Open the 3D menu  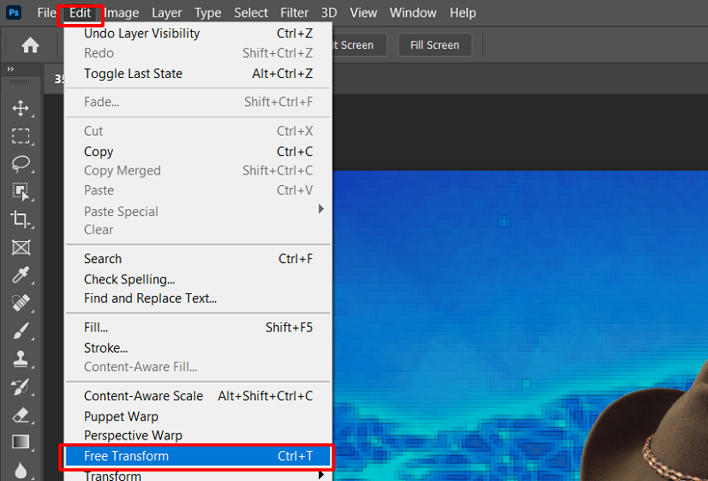(329, 12)
